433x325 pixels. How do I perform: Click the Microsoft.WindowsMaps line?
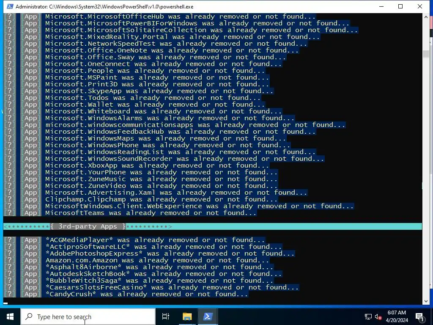tap(145, 138)
